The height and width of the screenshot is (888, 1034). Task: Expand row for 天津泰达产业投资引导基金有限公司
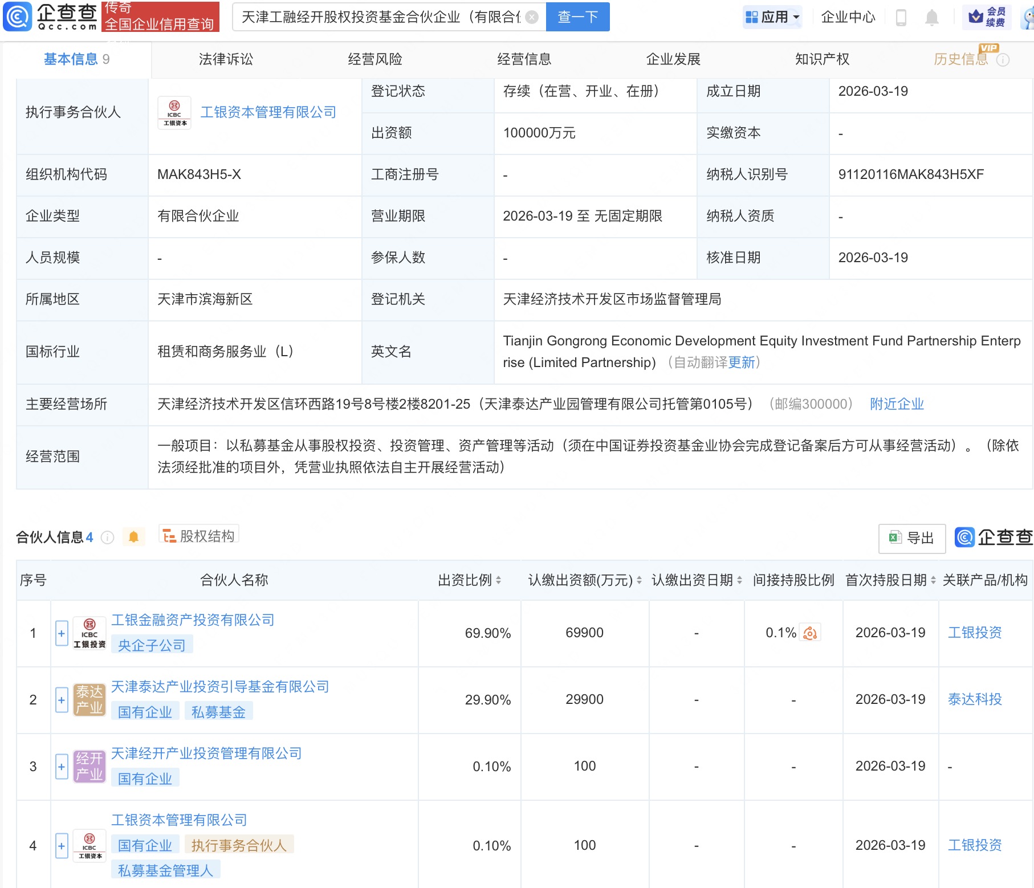tap(62, 700)
